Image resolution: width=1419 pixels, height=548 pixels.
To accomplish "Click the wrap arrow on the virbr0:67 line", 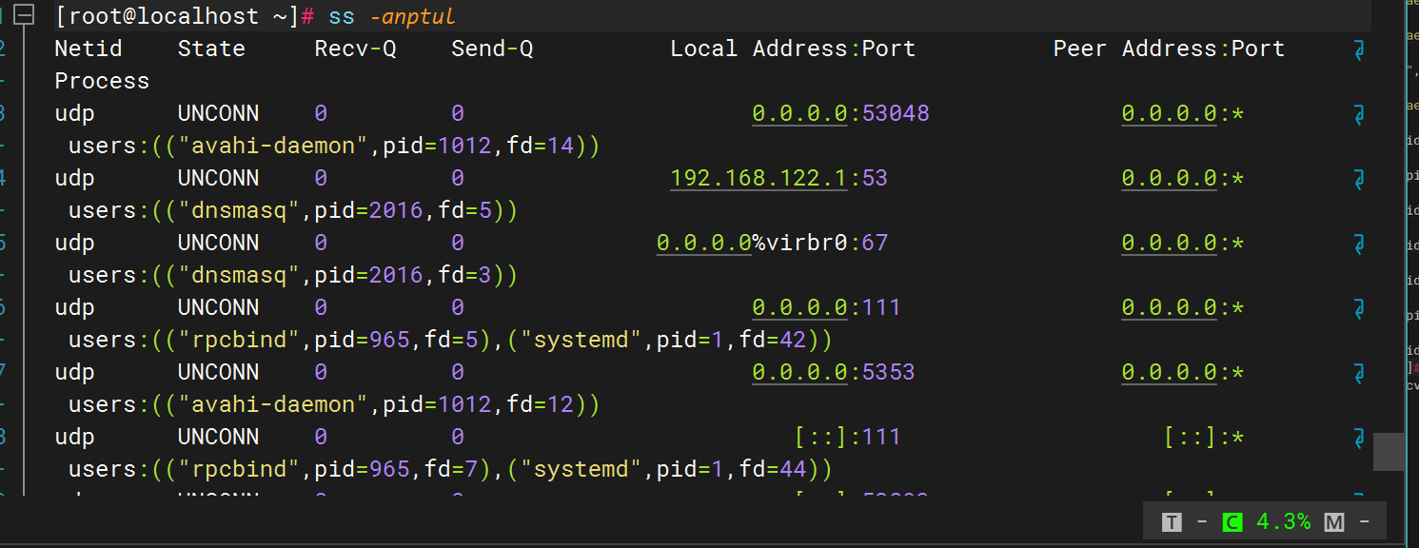I will click(1358, 243).
